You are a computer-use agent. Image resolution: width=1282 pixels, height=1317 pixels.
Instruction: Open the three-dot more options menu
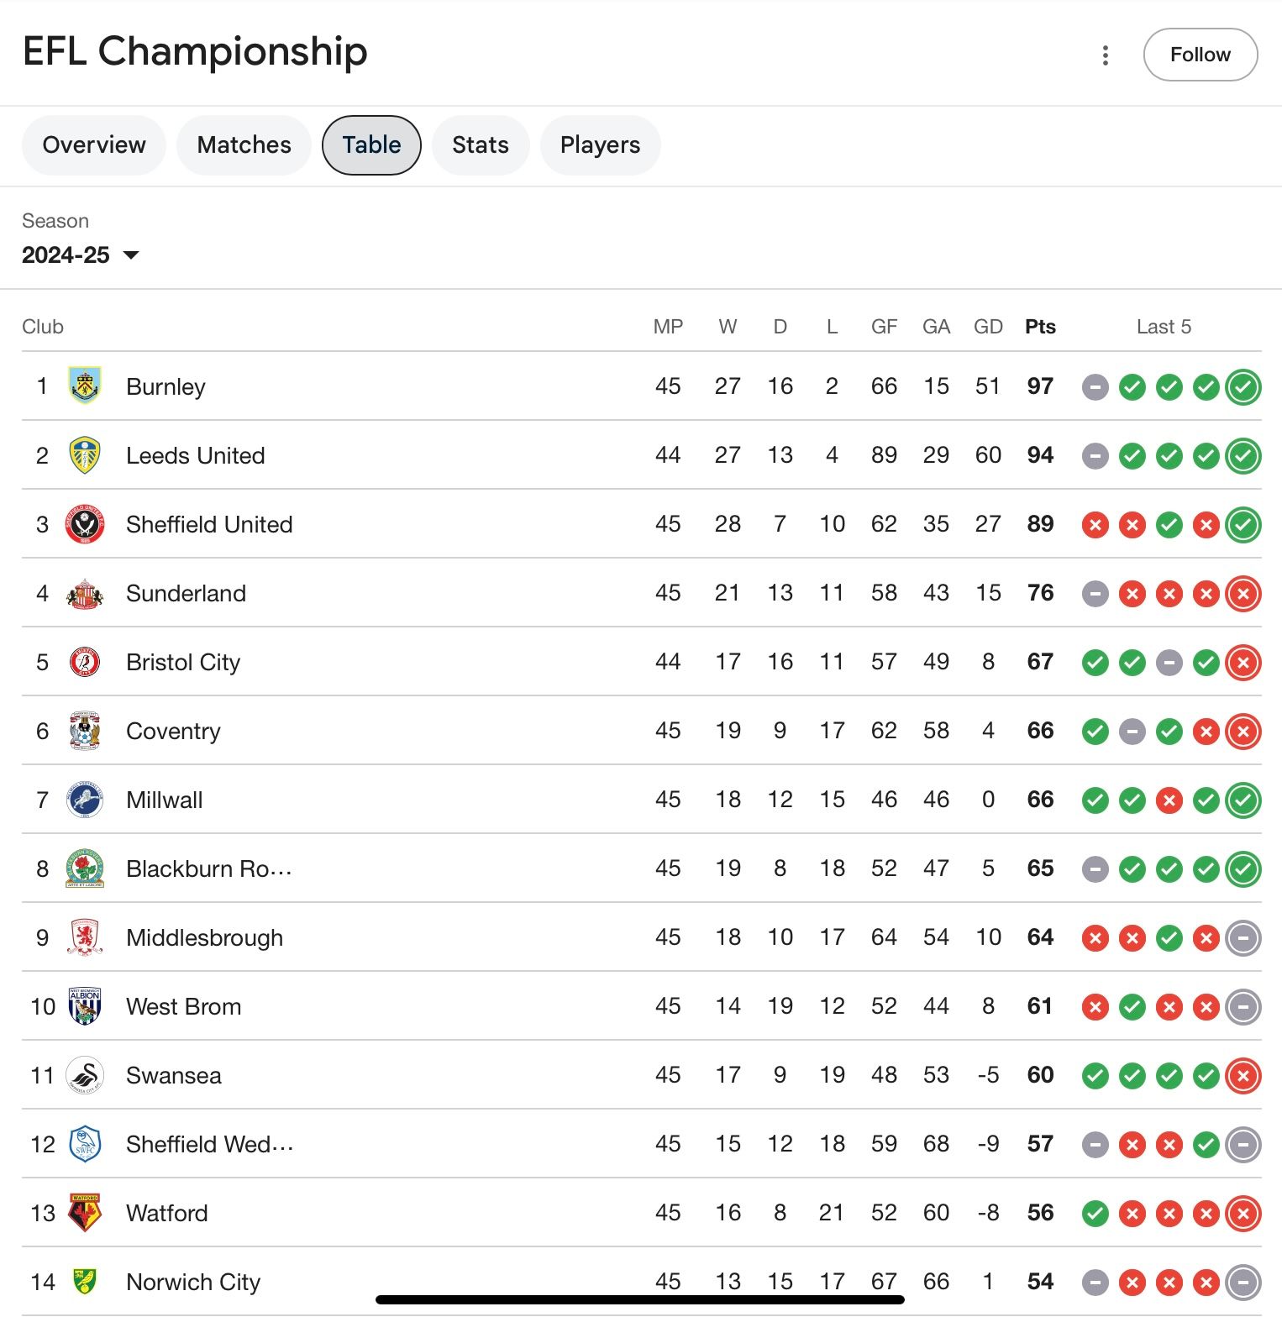(x=1105, y=55)
